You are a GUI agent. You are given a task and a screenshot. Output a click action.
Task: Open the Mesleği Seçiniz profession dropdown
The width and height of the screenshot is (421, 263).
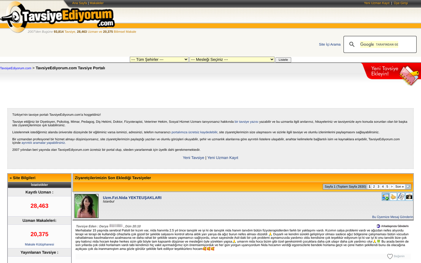coord(232,59)
